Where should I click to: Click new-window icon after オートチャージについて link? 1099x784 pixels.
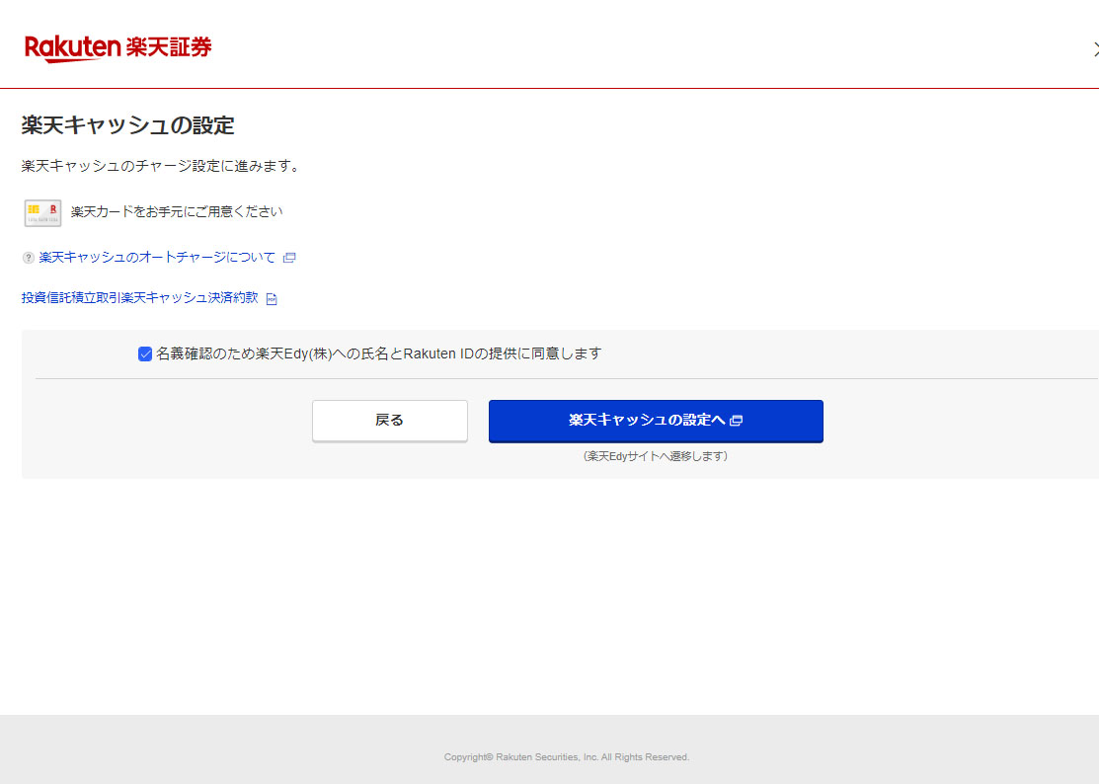pyautogui.click(x=289, y=258)
